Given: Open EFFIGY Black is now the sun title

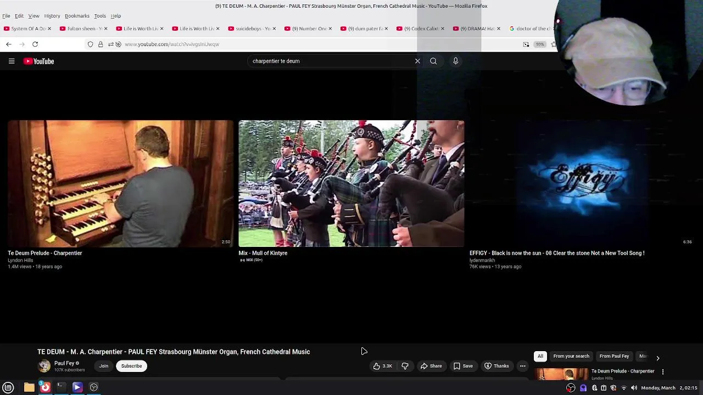Looking at the screenshot, I should click(557, 253).
